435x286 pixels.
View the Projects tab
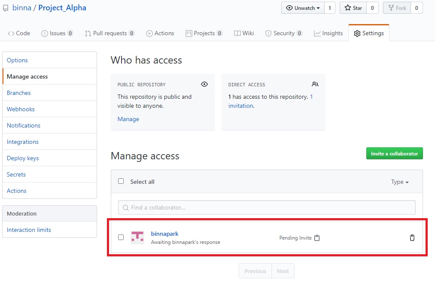tap(204, 33)
